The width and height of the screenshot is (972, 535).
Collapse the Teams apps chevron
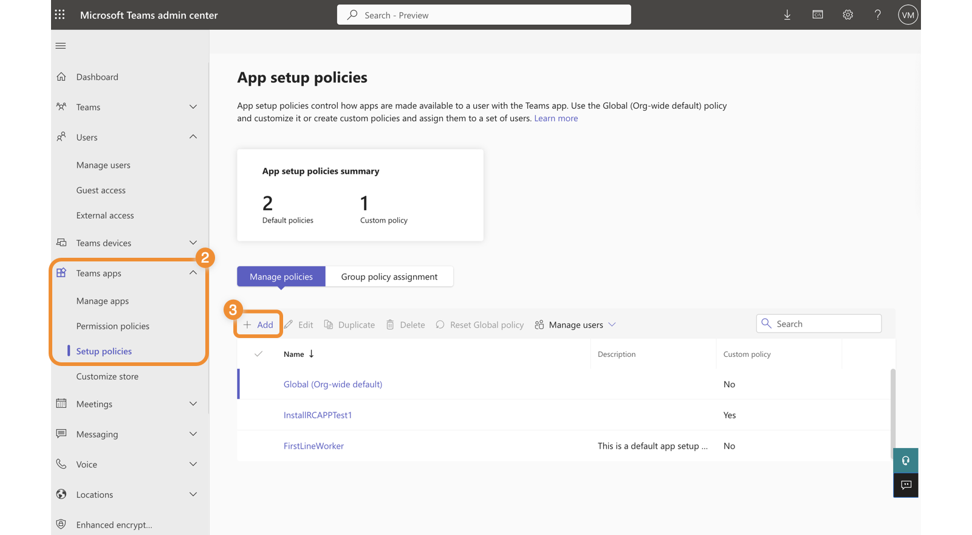[x=193, y=273]
